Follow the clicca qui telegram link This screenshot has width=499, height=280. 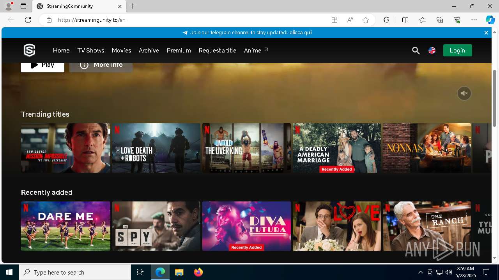tap(301, 33)
